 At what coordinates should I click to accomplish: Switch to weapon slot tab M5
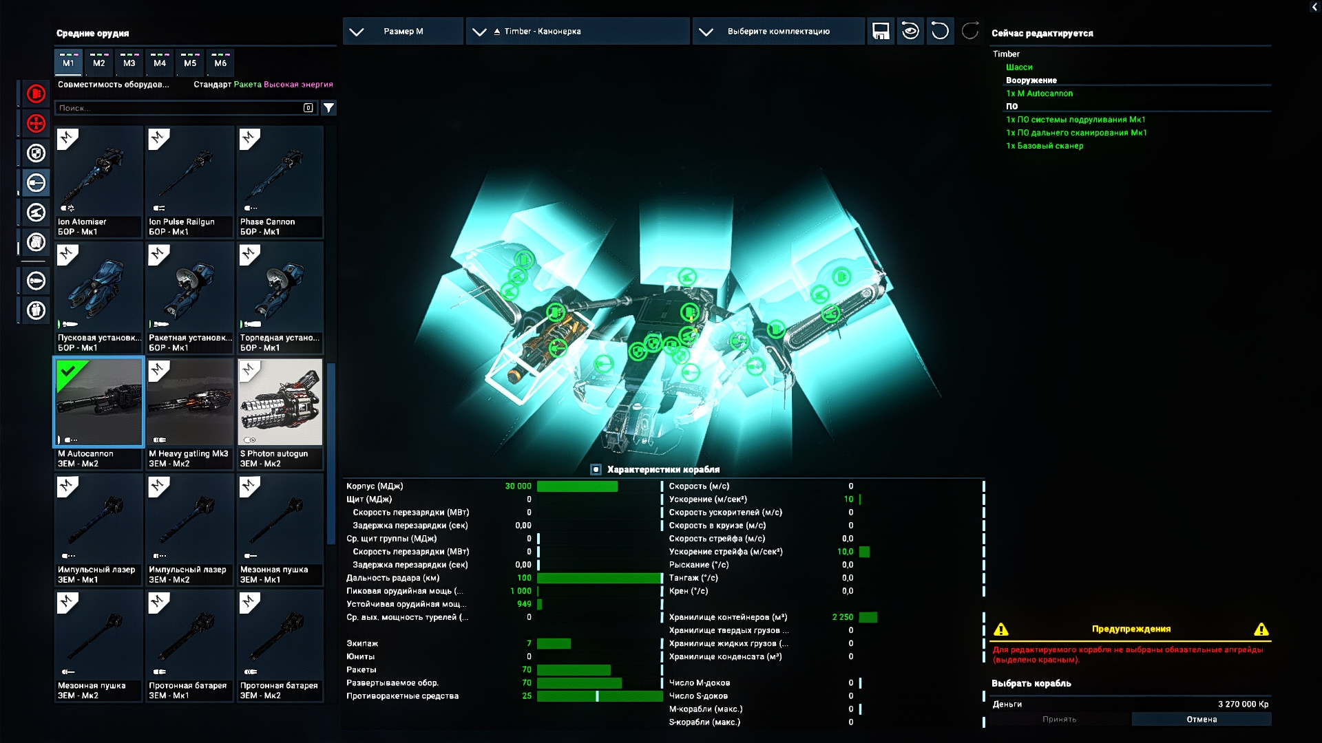(x=190, y=63)
